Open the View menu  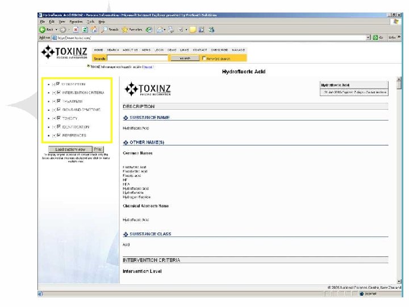point(62,22)
